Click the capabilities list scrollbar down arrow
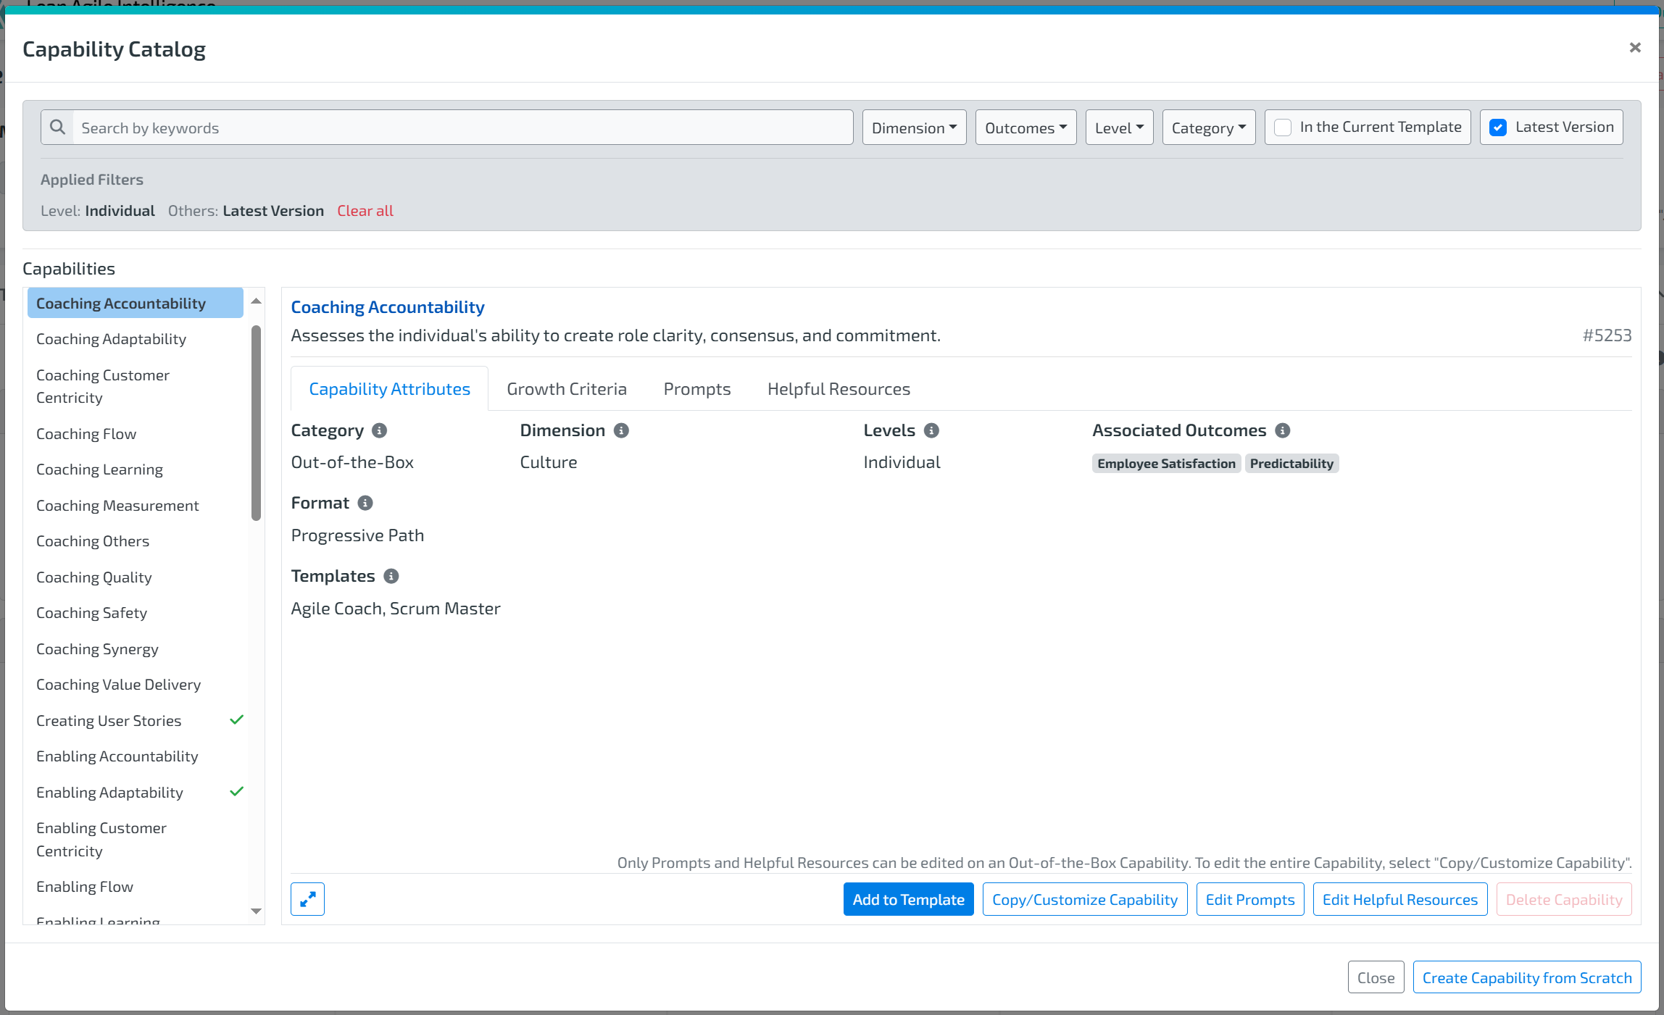Viewport: 1664px width, 1015px height. click(256, 911)
